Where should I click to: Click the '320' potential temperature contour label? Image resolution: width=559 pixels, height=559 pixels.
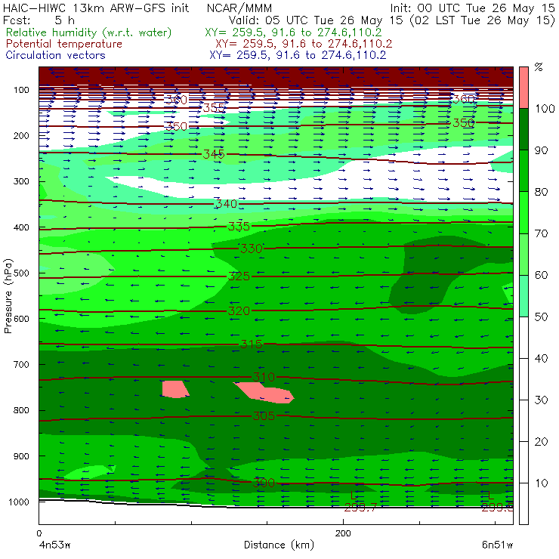pos(239,311)
